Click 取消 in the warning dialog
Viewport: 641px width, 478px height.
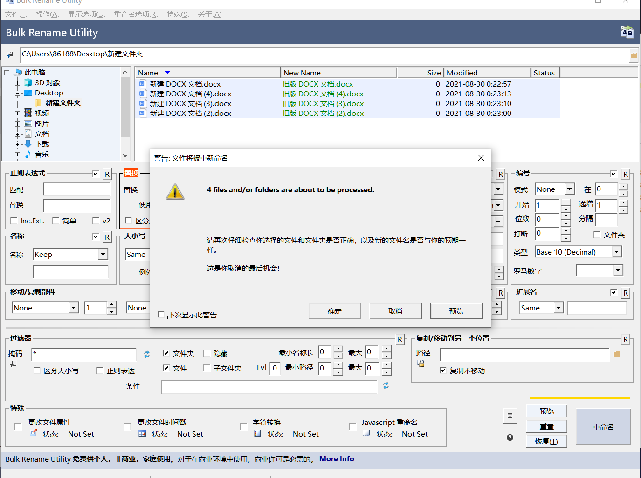click(395, 311)
